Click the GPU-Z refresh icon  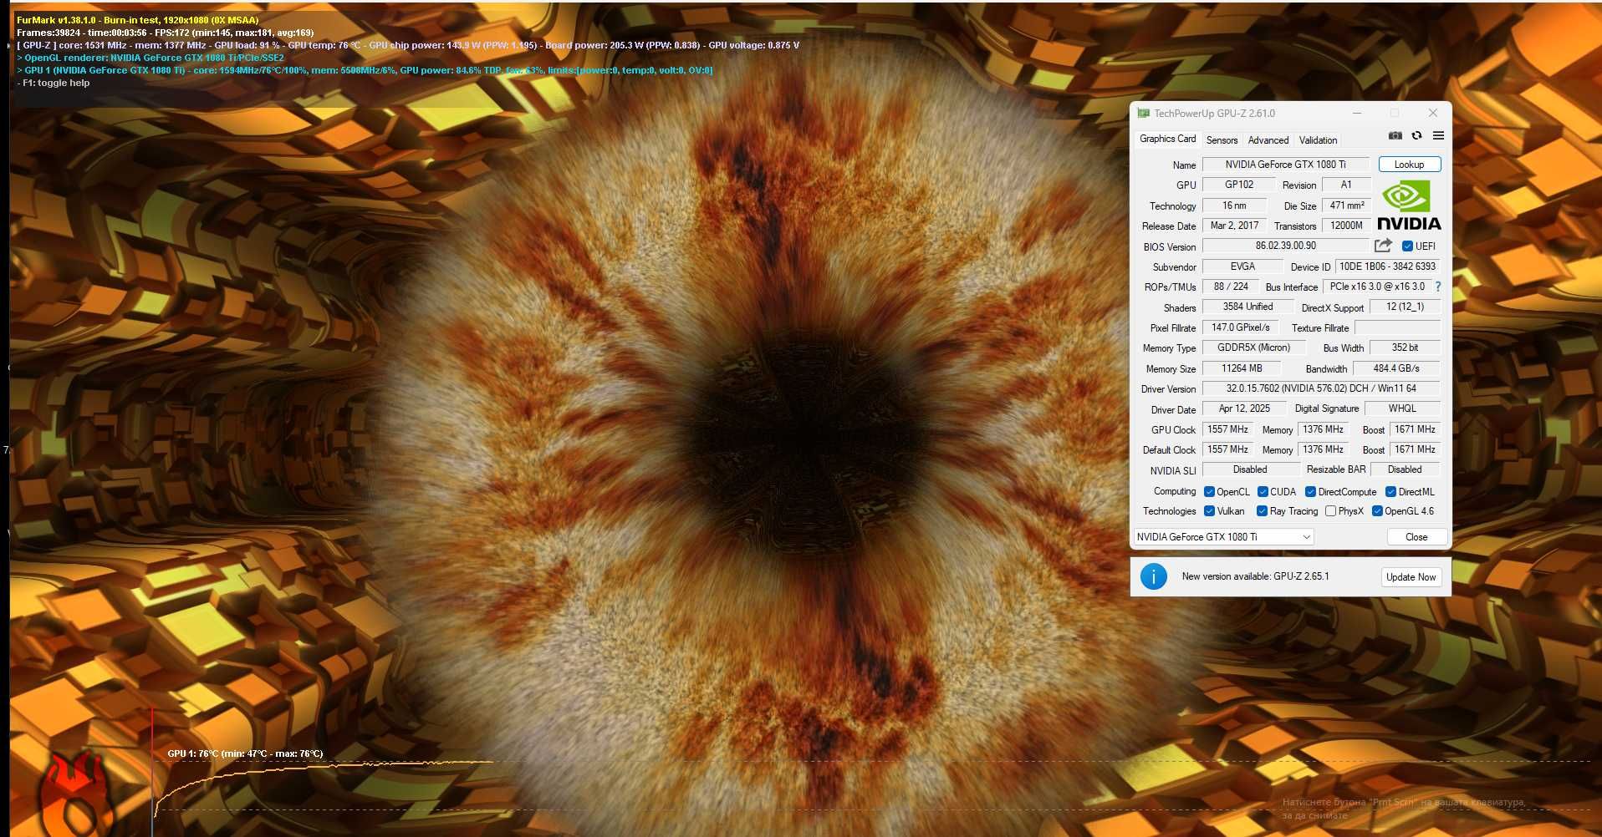coord(1416,135)
